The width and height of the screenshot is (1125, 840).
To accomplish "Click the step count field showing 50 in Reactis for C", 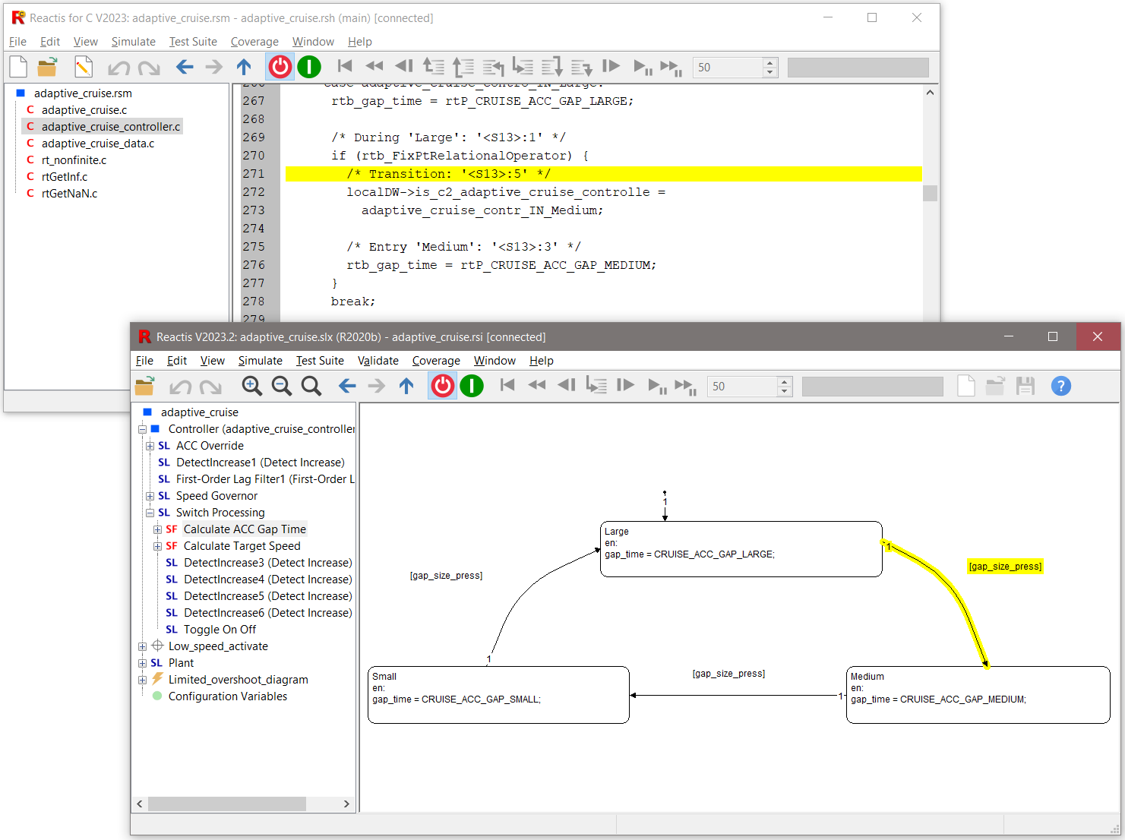I will tap(728, 67).
